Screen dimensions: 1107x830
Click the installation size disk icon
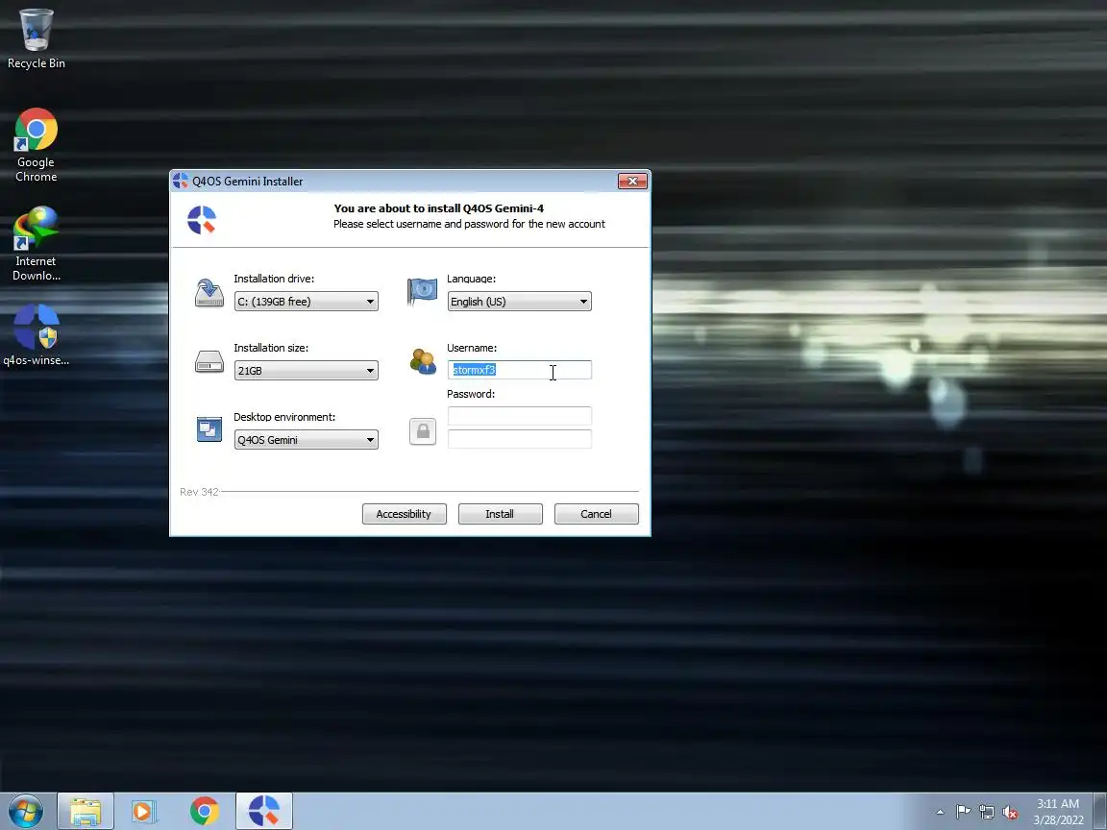click(x=209, y=362)
